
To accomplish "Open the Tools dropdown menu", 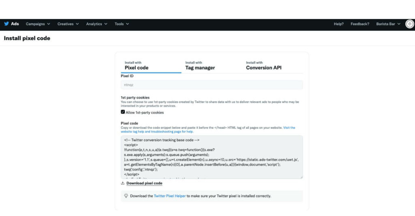I will coord(122,24).
